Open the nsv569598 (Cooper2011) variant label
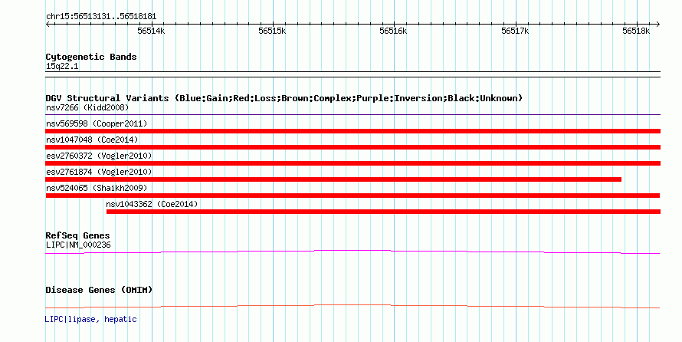 (97, 123)
